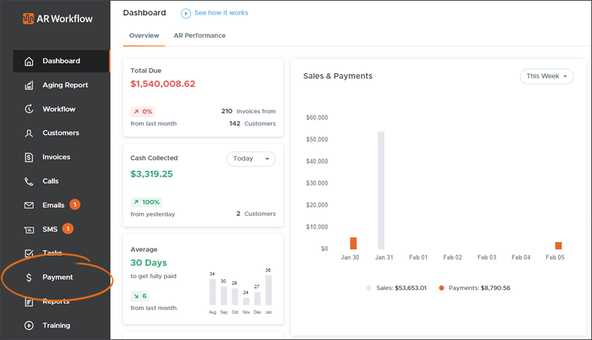The image size is (592, 340).
Task: Click the AR Workflow logo
Action: (57, 18)
